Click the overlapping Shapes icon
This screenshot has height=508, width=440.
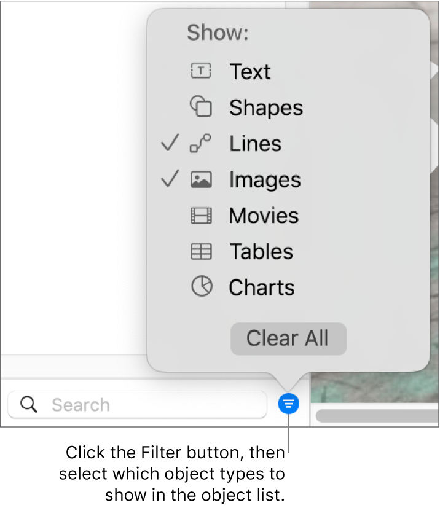(201, 107)
